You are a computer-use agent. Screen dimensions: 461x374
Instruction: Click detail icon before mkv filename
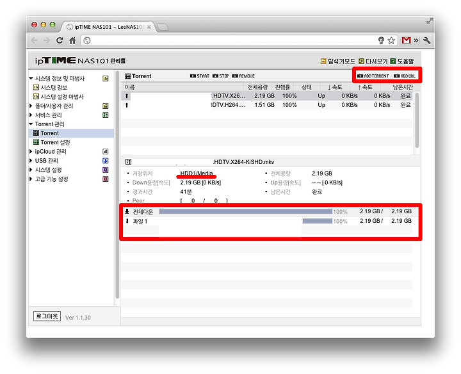(128, 162)
